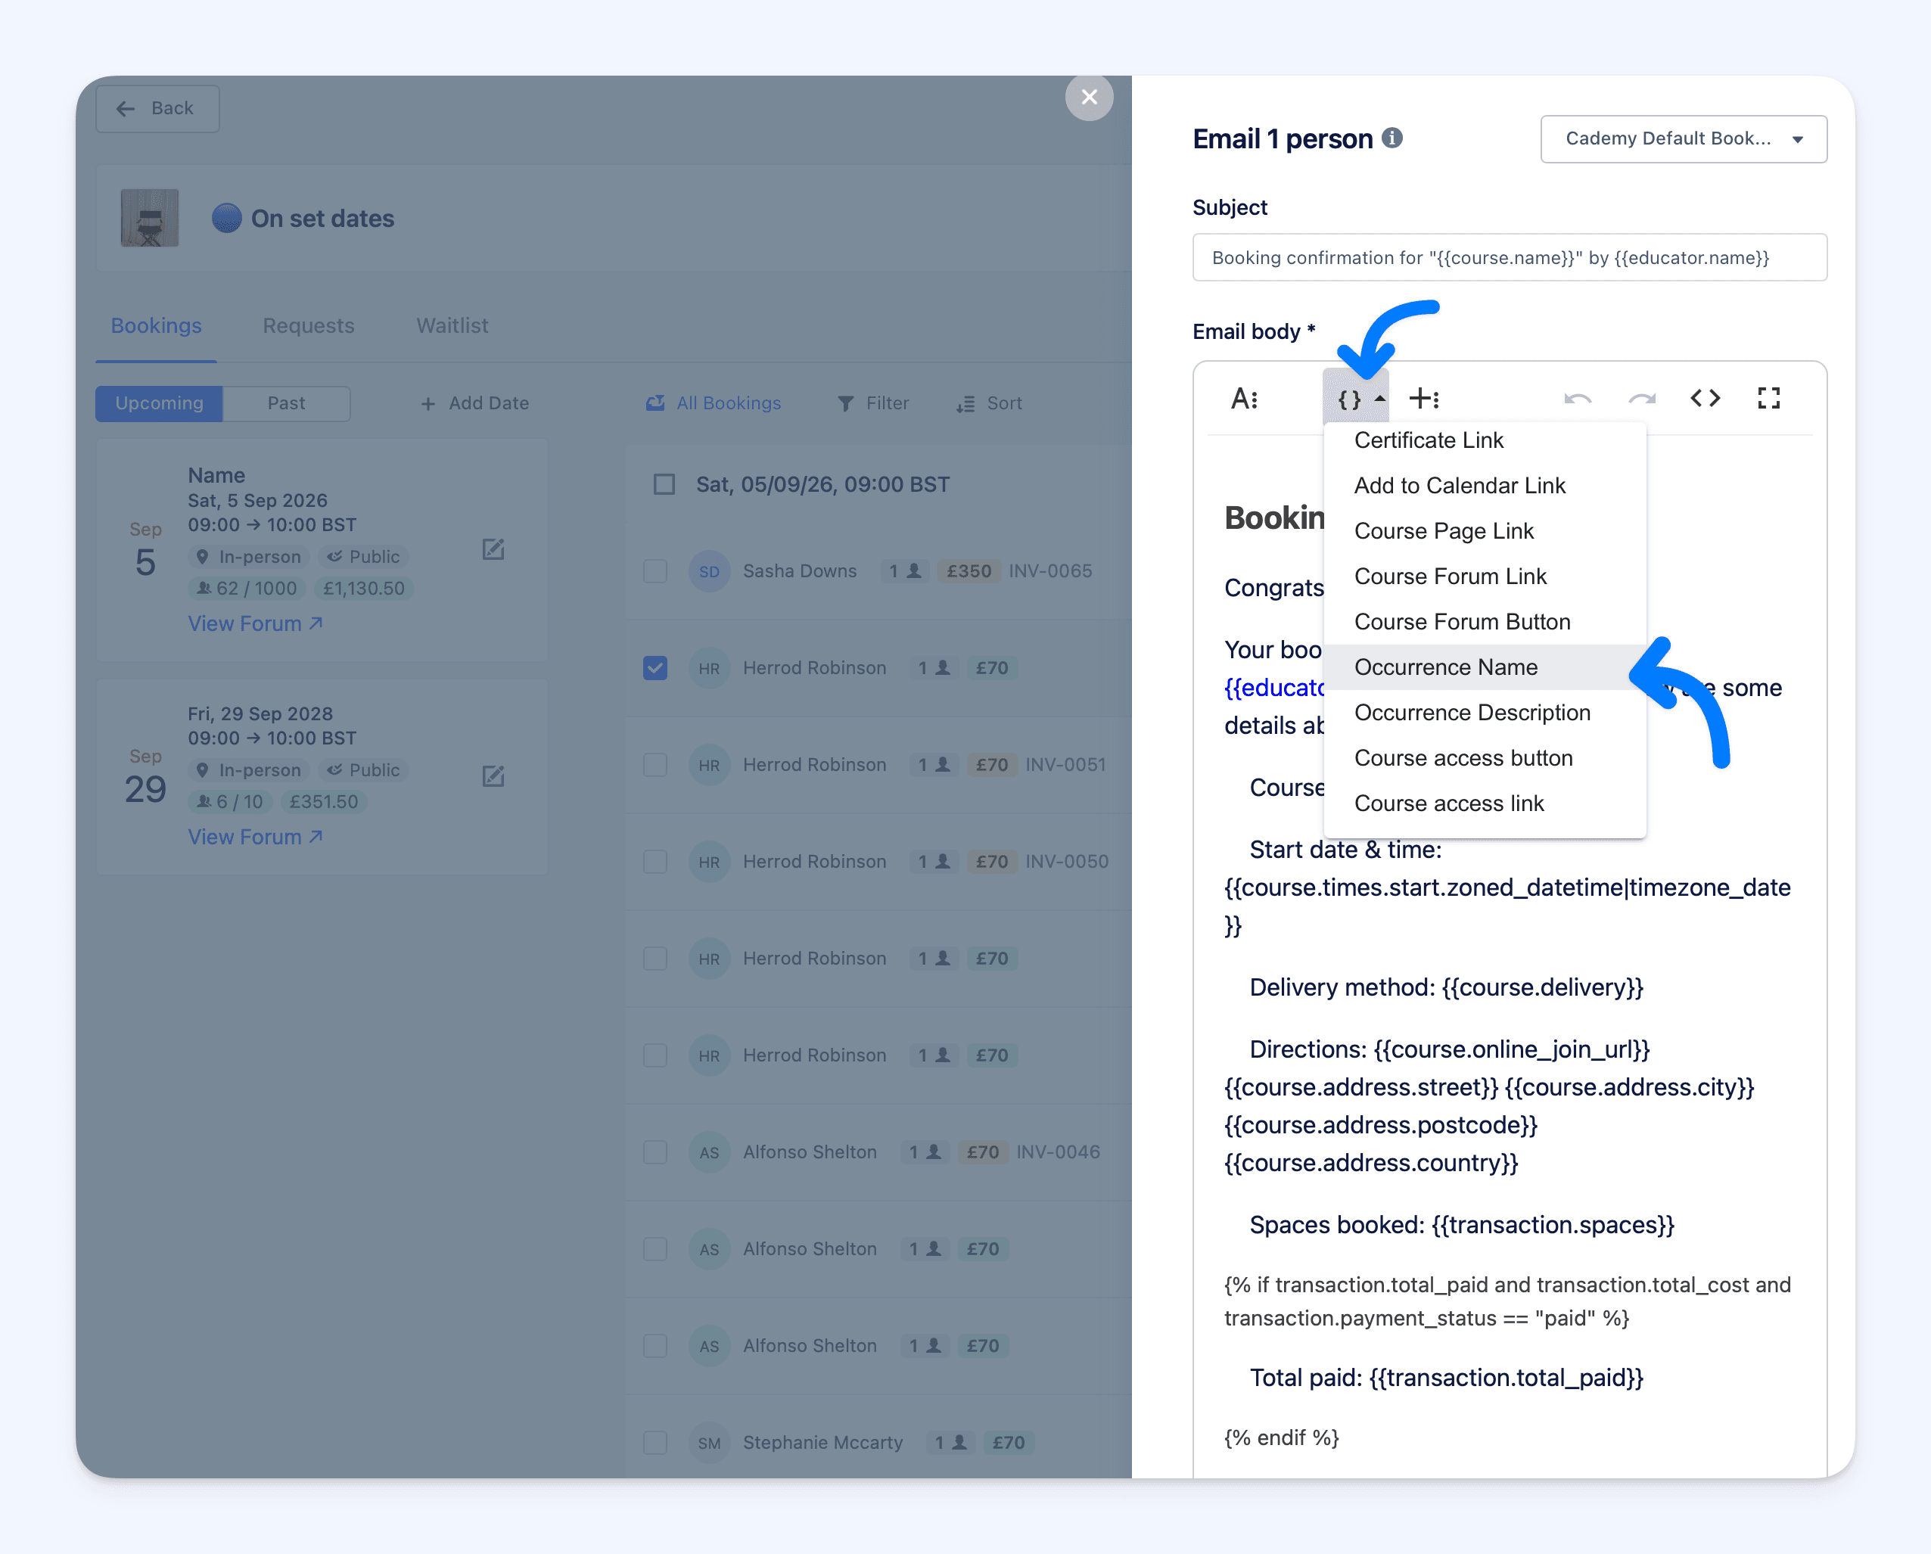Open the Requests tab
This screenshot has width=1931, height=1554.
308,325
